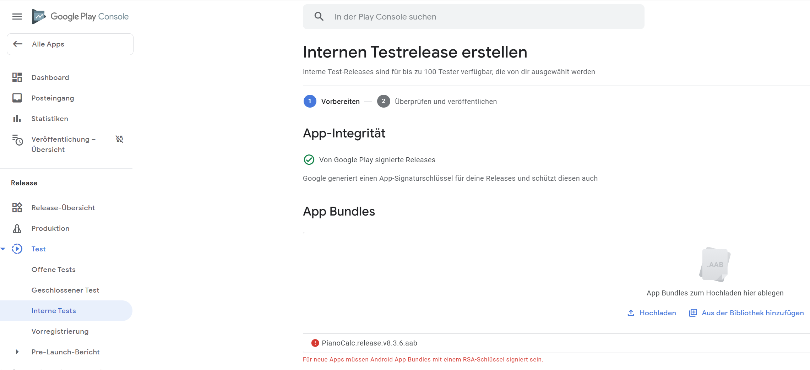Screen dimensions: 810x370
Task: Open Offene Tests in sidebar
Action: click(54, 270)
